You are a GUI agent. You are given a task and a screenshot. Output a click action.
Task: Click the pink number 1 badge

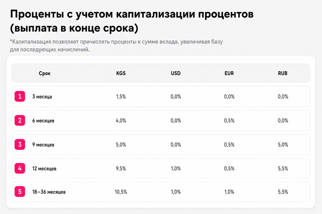(20, 96)
